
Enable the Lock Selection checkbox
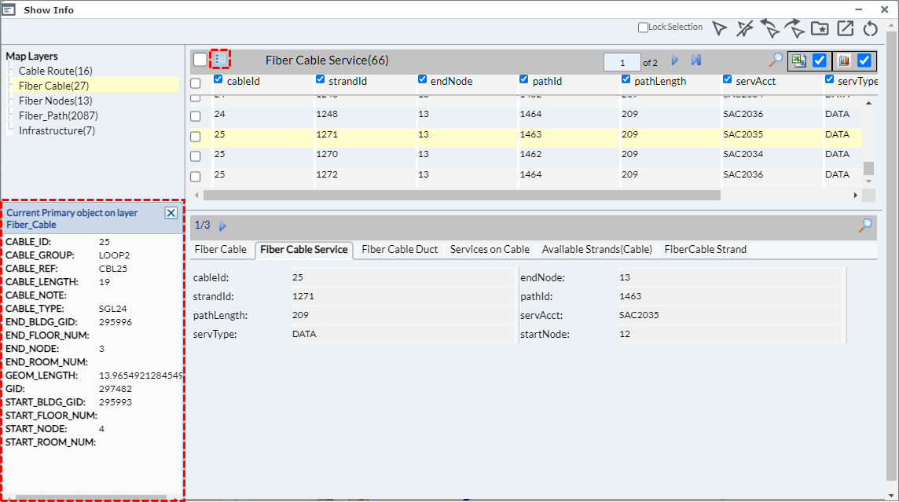(x=644, y=27)
